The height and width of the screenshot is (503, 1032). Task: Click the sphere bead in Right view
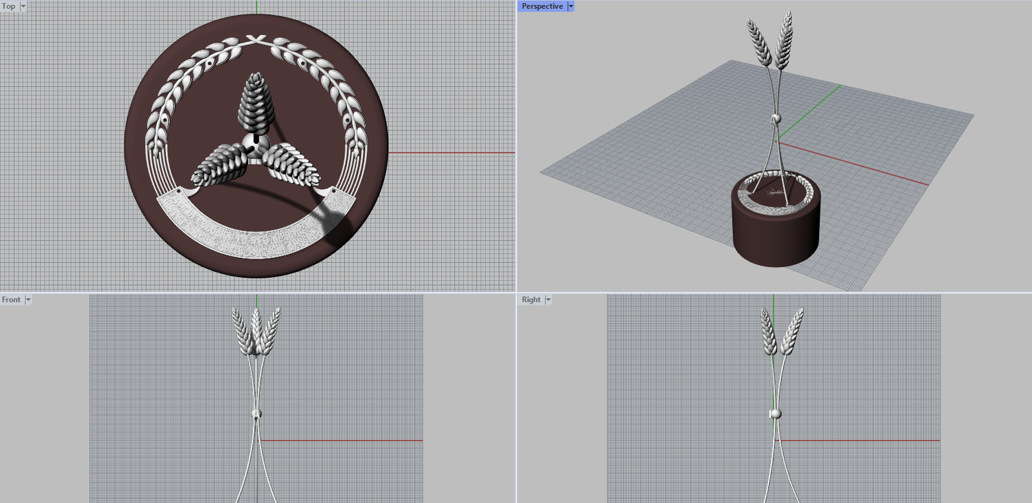pyautogui.click(x=775, y=414)
